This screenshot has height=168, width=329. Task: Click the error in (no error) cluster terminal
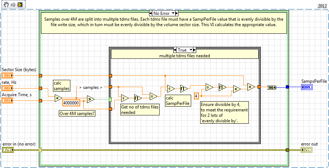pos(8,150)
